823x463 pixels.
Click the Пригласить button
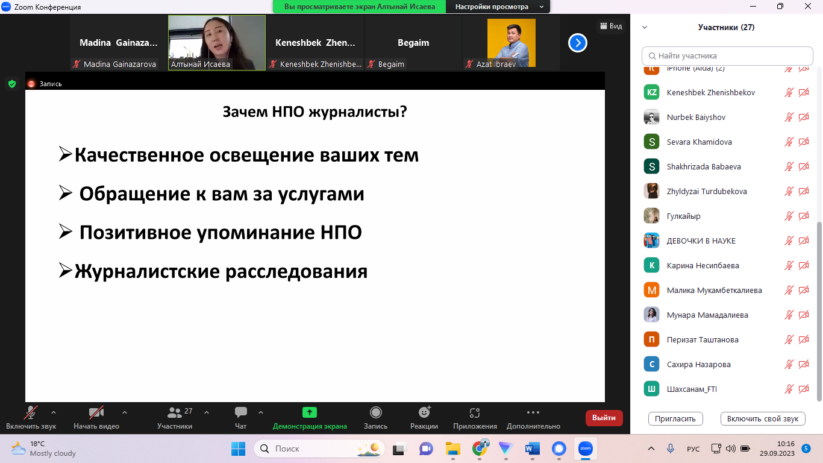tap(675, 418)
